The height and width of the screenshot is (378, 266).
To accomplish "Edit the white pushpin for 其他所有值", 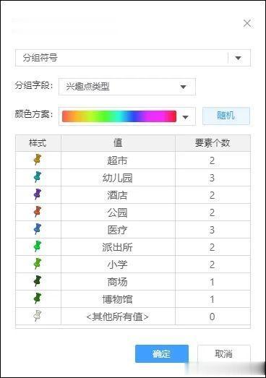I will 38,316.
